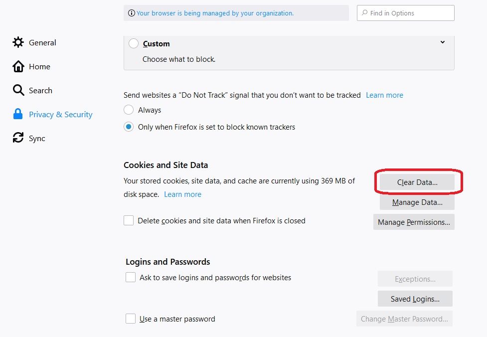487x337 pixels.
Task: Focus the Find in Options search field
Action: tap(406, 13)
